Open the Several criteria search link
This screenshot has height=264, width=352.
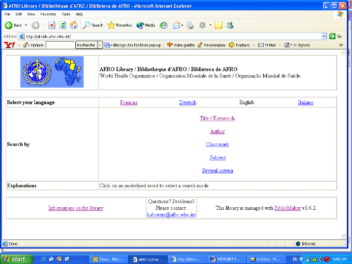click(217, 171)
